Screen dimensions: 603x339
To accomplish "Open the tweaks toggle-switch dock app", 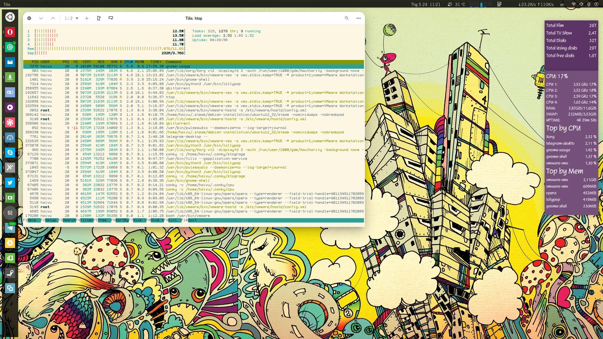I will pyautogui.click(x=10, y=92).
